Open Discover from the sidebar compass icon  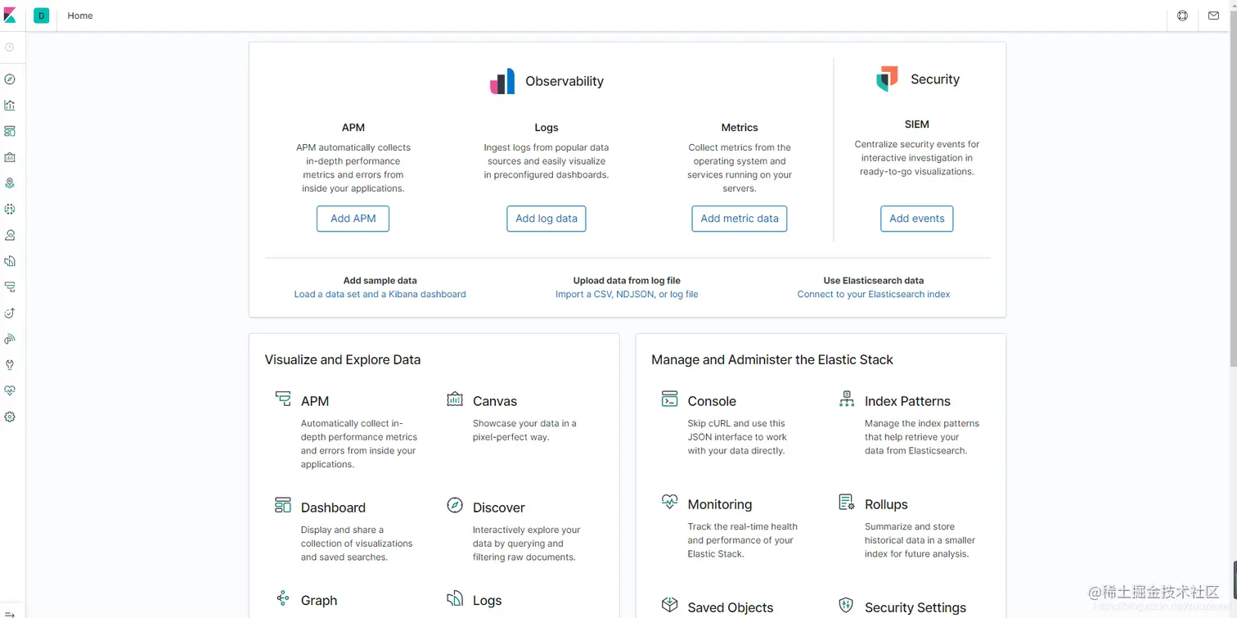[x=10, y=79]
